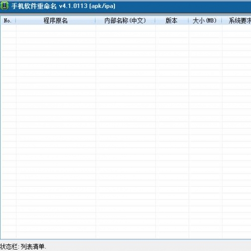Sort the list by the 版本 column
Screen dimensions: 251x251
[172, 21]
